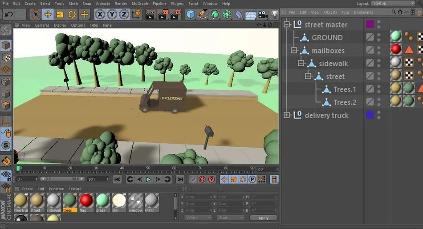Open the Scale mode dropdown
Image resolution: width=423 pixels, height=229 pixels.
(x=230, y=218)
